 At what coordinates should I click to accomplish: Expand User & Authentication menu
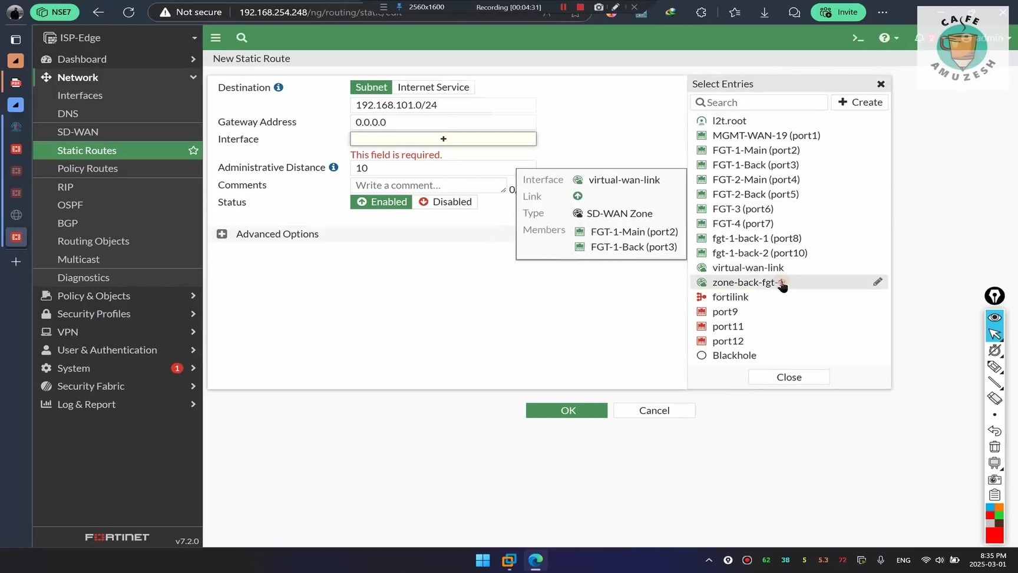[118, 350]
